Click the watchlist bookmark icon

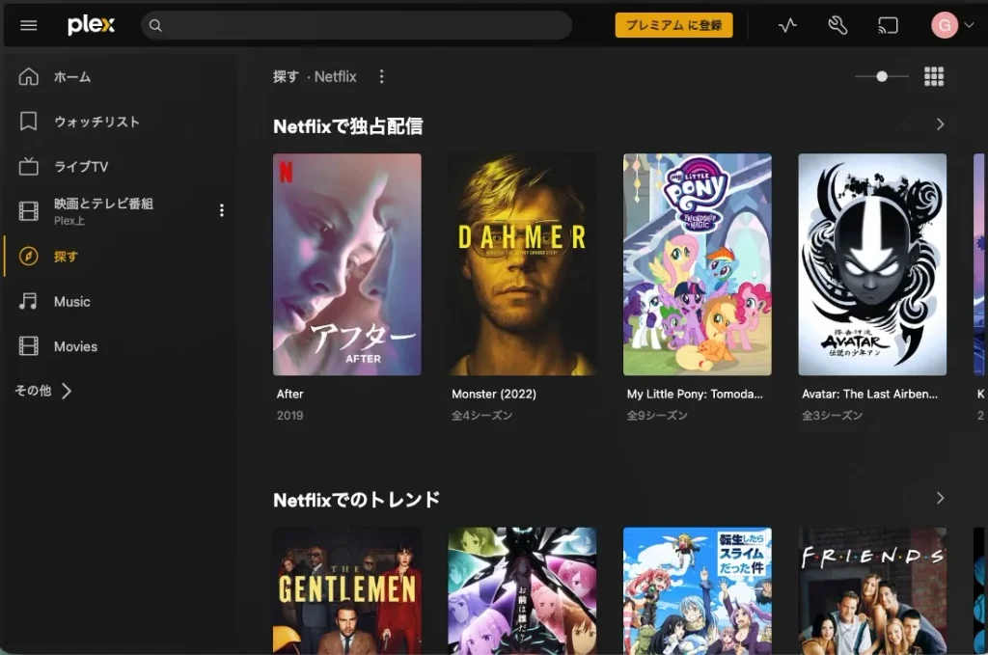point(28,122)
